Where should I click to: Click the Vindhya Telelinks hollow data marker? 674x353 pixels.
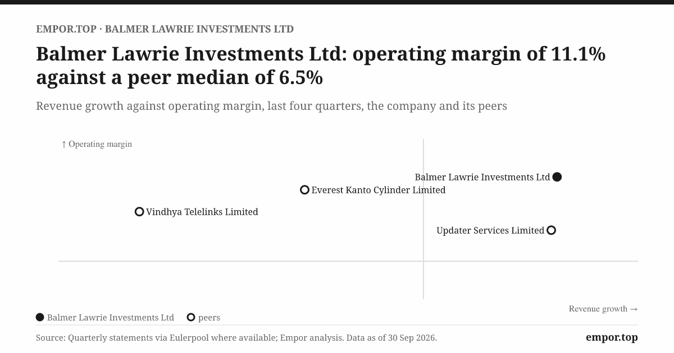[x=139, y=212]
